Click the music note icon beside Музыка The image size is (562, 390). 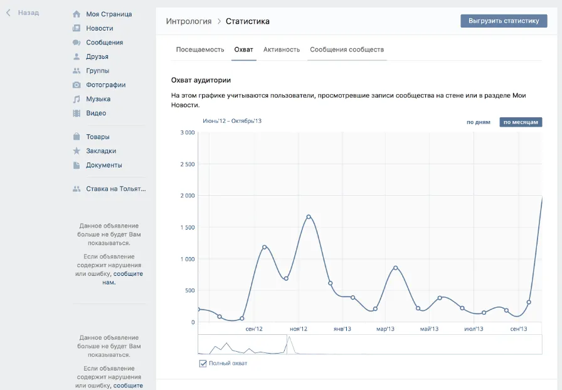pos(77,99)
